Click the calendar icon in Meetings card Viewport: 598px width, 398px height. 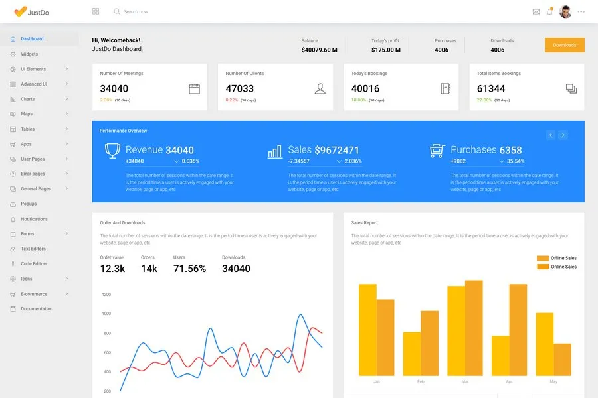click(x=194, y=88)
